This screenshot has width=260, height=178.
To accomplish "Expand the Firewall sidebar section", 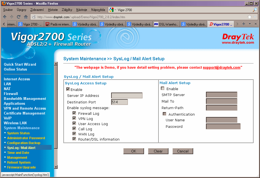I will 11,94.
